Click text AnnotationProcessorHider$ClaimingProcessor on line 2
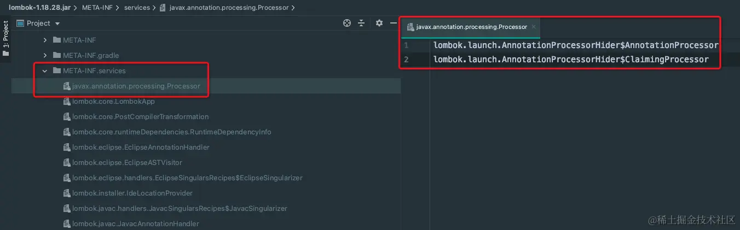 tap(608, 59)
